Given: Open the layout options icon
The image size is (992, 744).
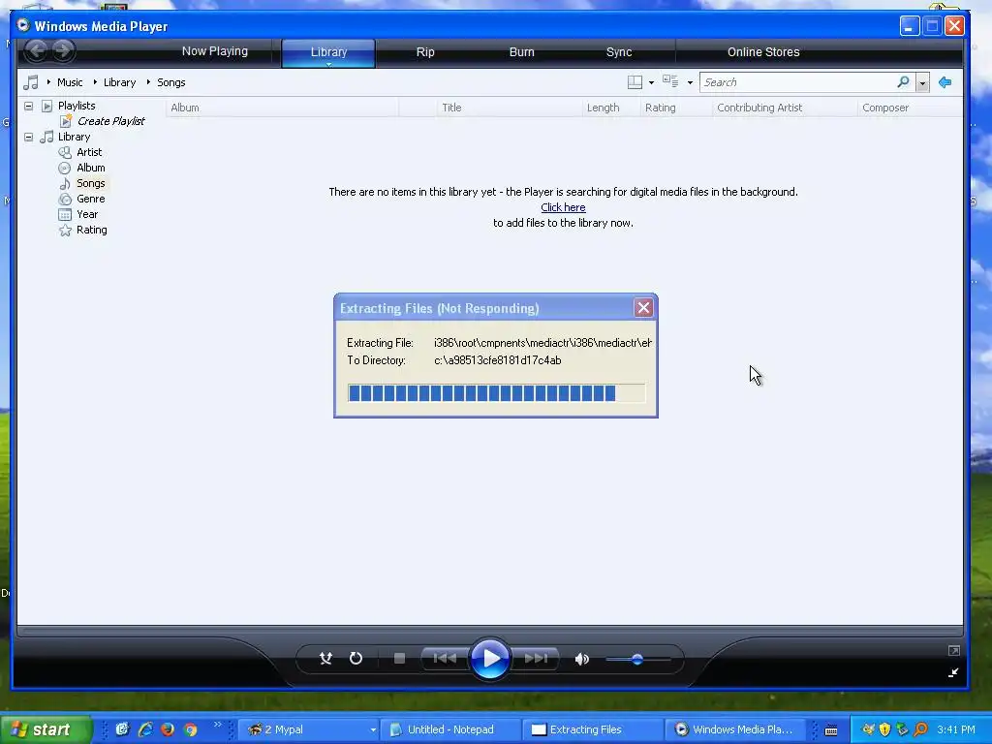Looking at the screenshot, I should (x=635, y=82).
